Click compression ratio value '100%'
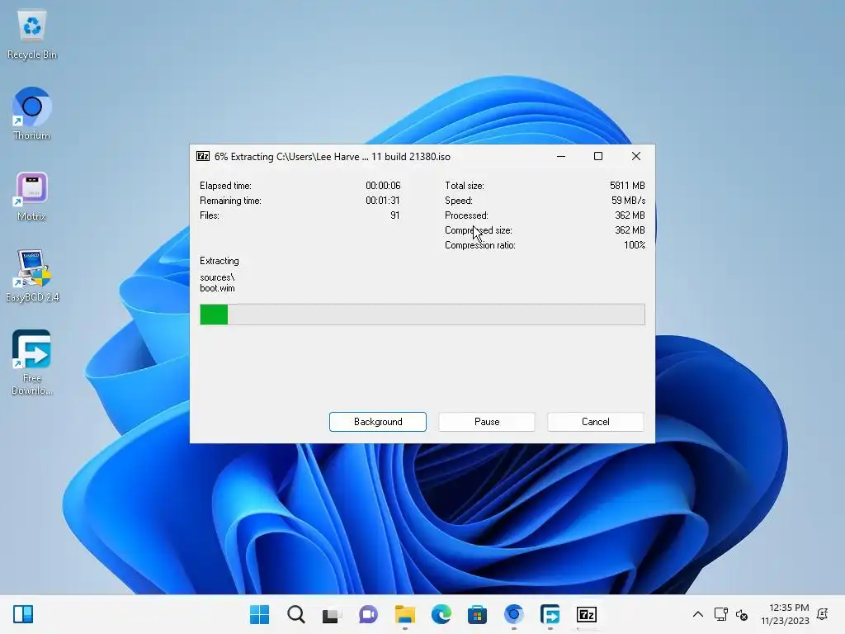Image resolution: width=845 pixels, height=634 pixels. (x=635, y=245)
